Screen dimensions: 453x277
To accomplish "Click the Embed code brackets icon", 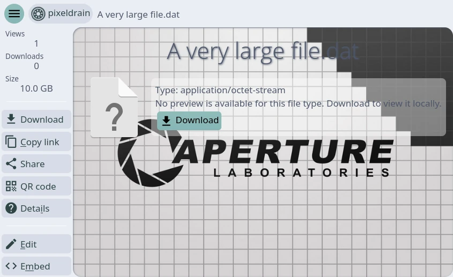I will pos(11,266).
